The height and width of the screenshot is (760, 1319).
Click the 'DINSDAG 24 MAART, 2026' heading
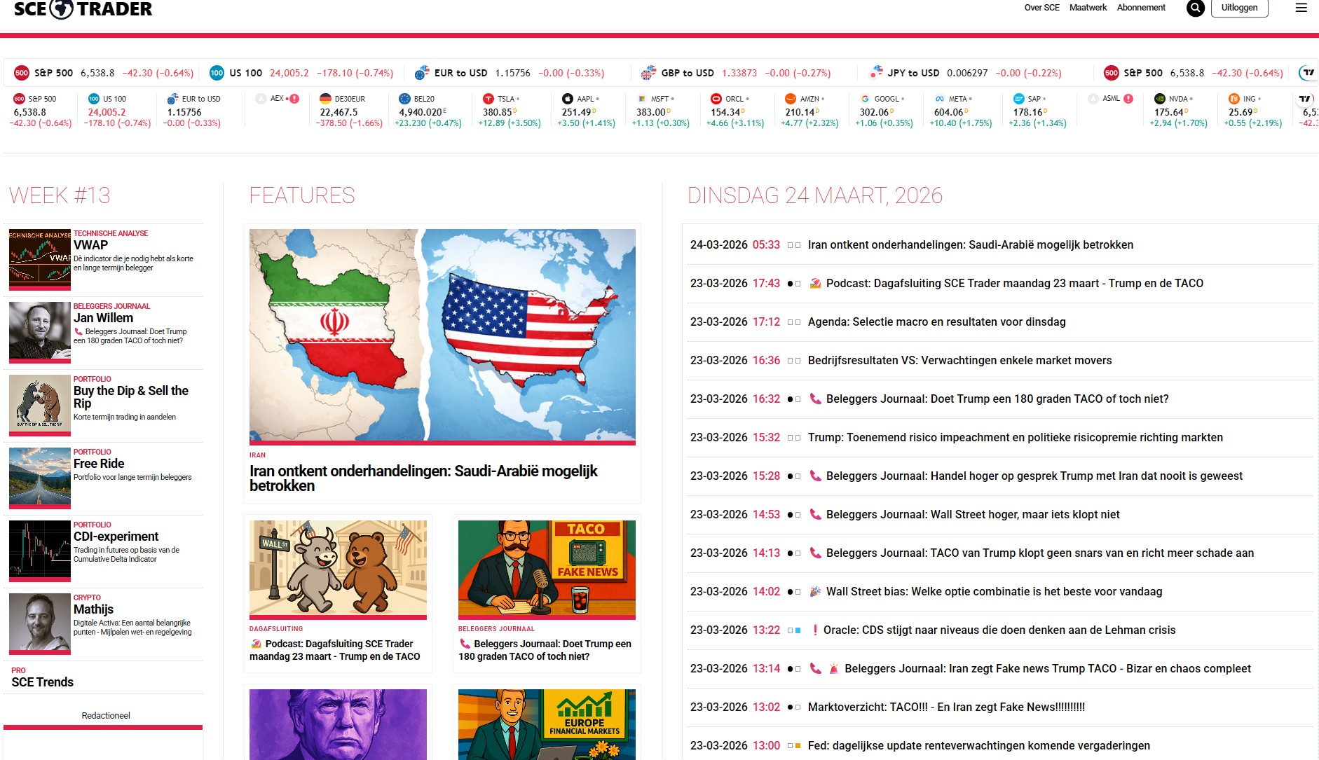pos(815,195)
